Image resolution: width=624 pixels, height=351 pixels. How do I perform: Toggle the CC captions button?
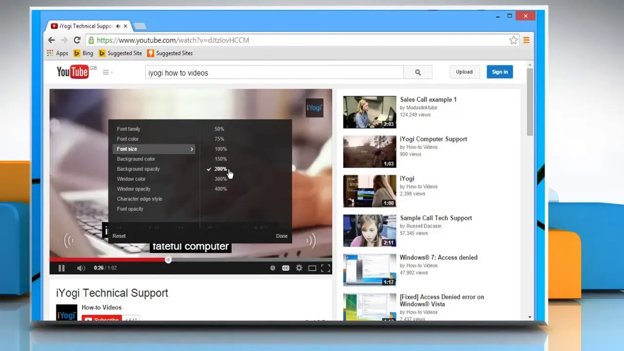point(286,268)
